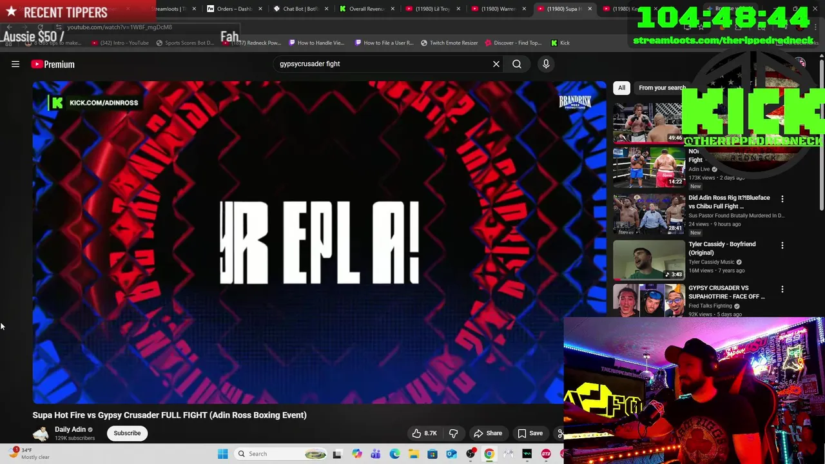
Task: Start voice search with the microphone icon
Action: click(x=546, y=64)
